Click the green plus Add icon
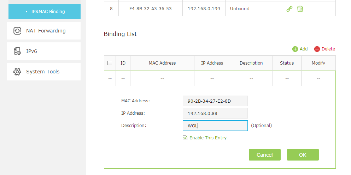The height and width of the screenshot is (175, 351). pos(295,49)
